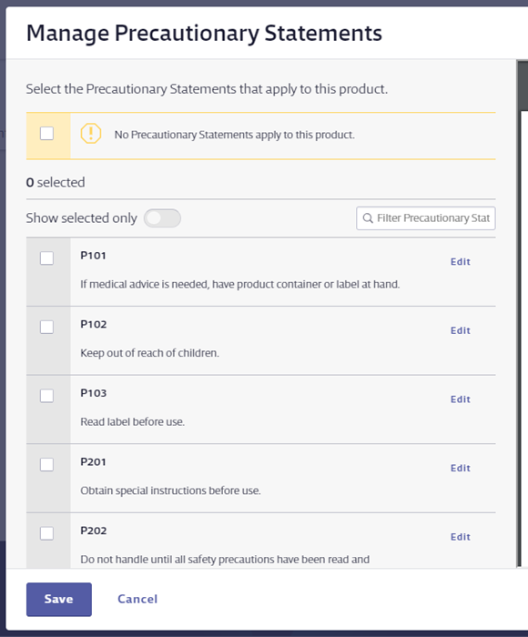Click the P201 statement title
The image size is (528, 637).
(93, 462)
